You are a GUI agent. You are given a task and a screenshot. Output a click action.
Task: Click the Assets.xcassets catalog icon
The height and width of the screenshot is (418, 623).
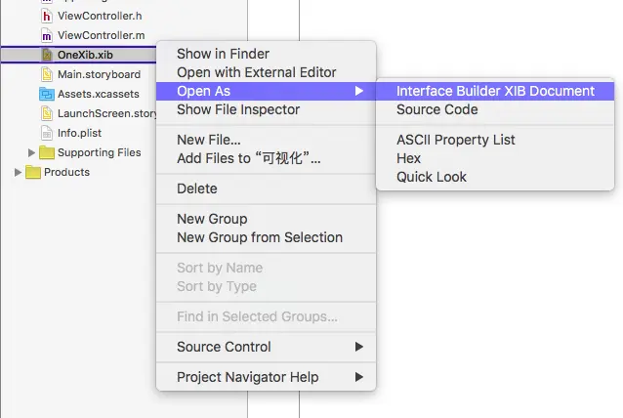click(x=47, y=94)
